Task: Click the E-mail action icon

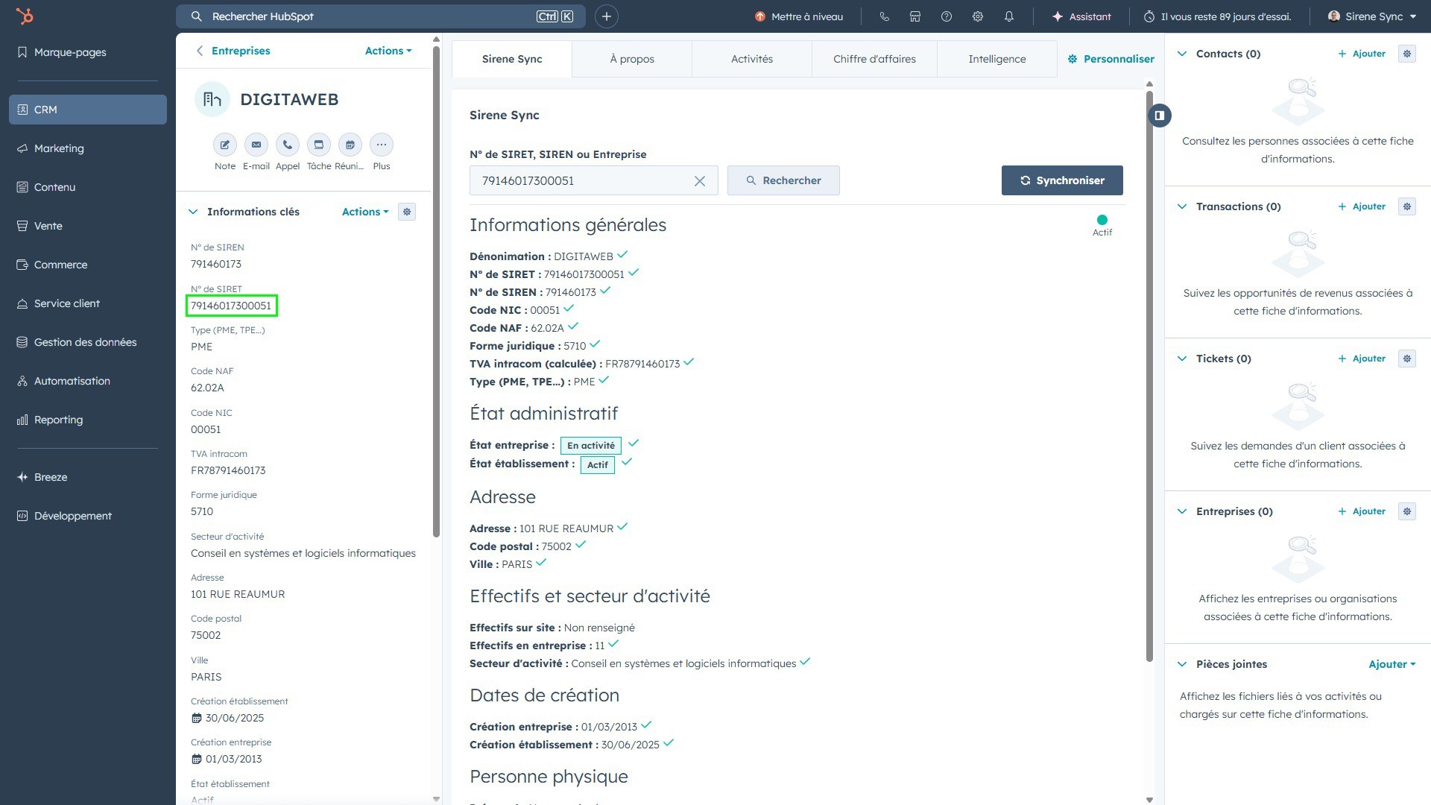Action: tap(256, 145)
